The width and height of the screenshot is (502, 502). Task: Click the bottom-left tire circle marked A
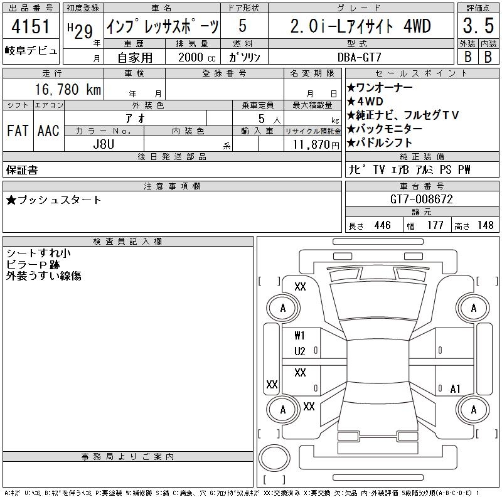click(x=283, y=410)
